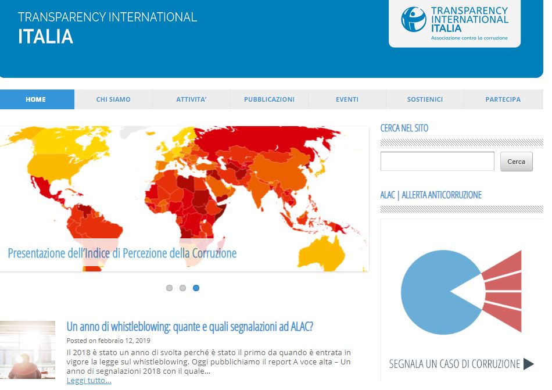Open the SOSTIENICI menu item
This screenshot has width=552, height=390.
(425, 99)
